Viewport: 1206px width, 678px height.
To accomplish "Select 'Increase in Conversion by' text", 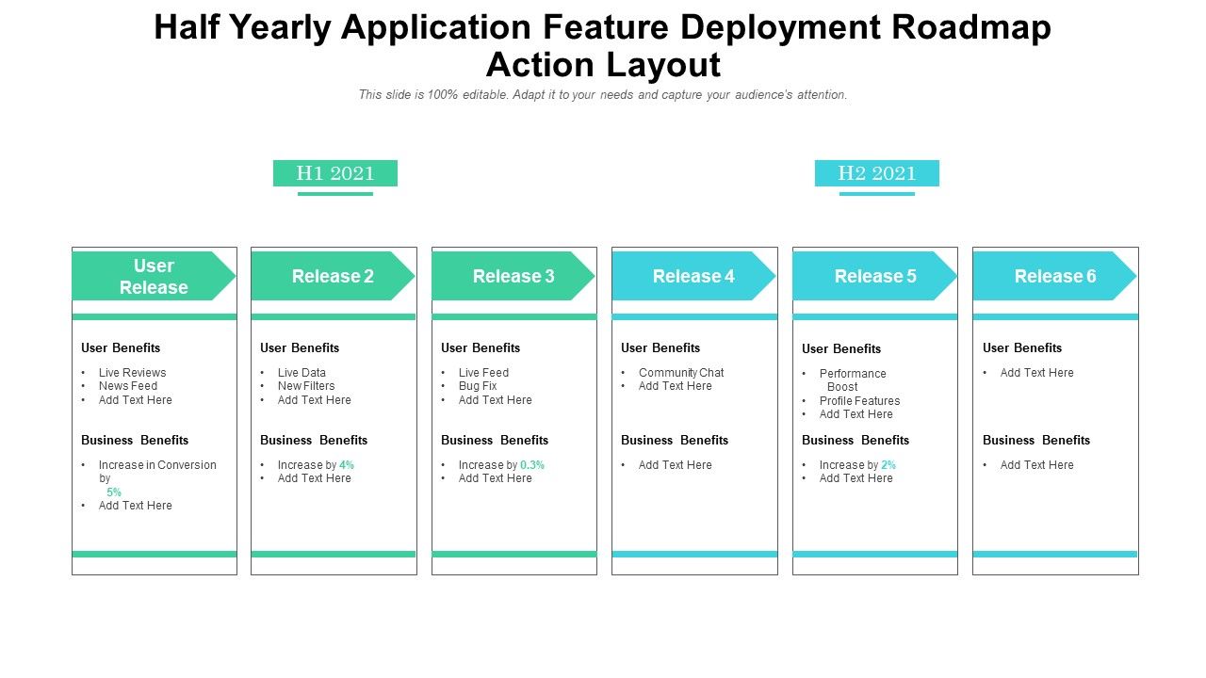I will click(x=157, y=472).
